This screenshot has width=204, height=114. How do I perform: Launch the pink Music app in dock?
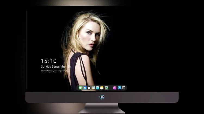115,88
